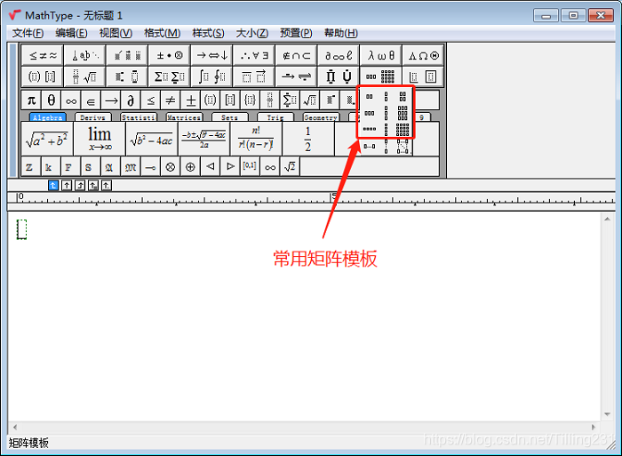Insert the quadratic formula expression
Screen dimensions: 622x456
click(x=204, y=139)
